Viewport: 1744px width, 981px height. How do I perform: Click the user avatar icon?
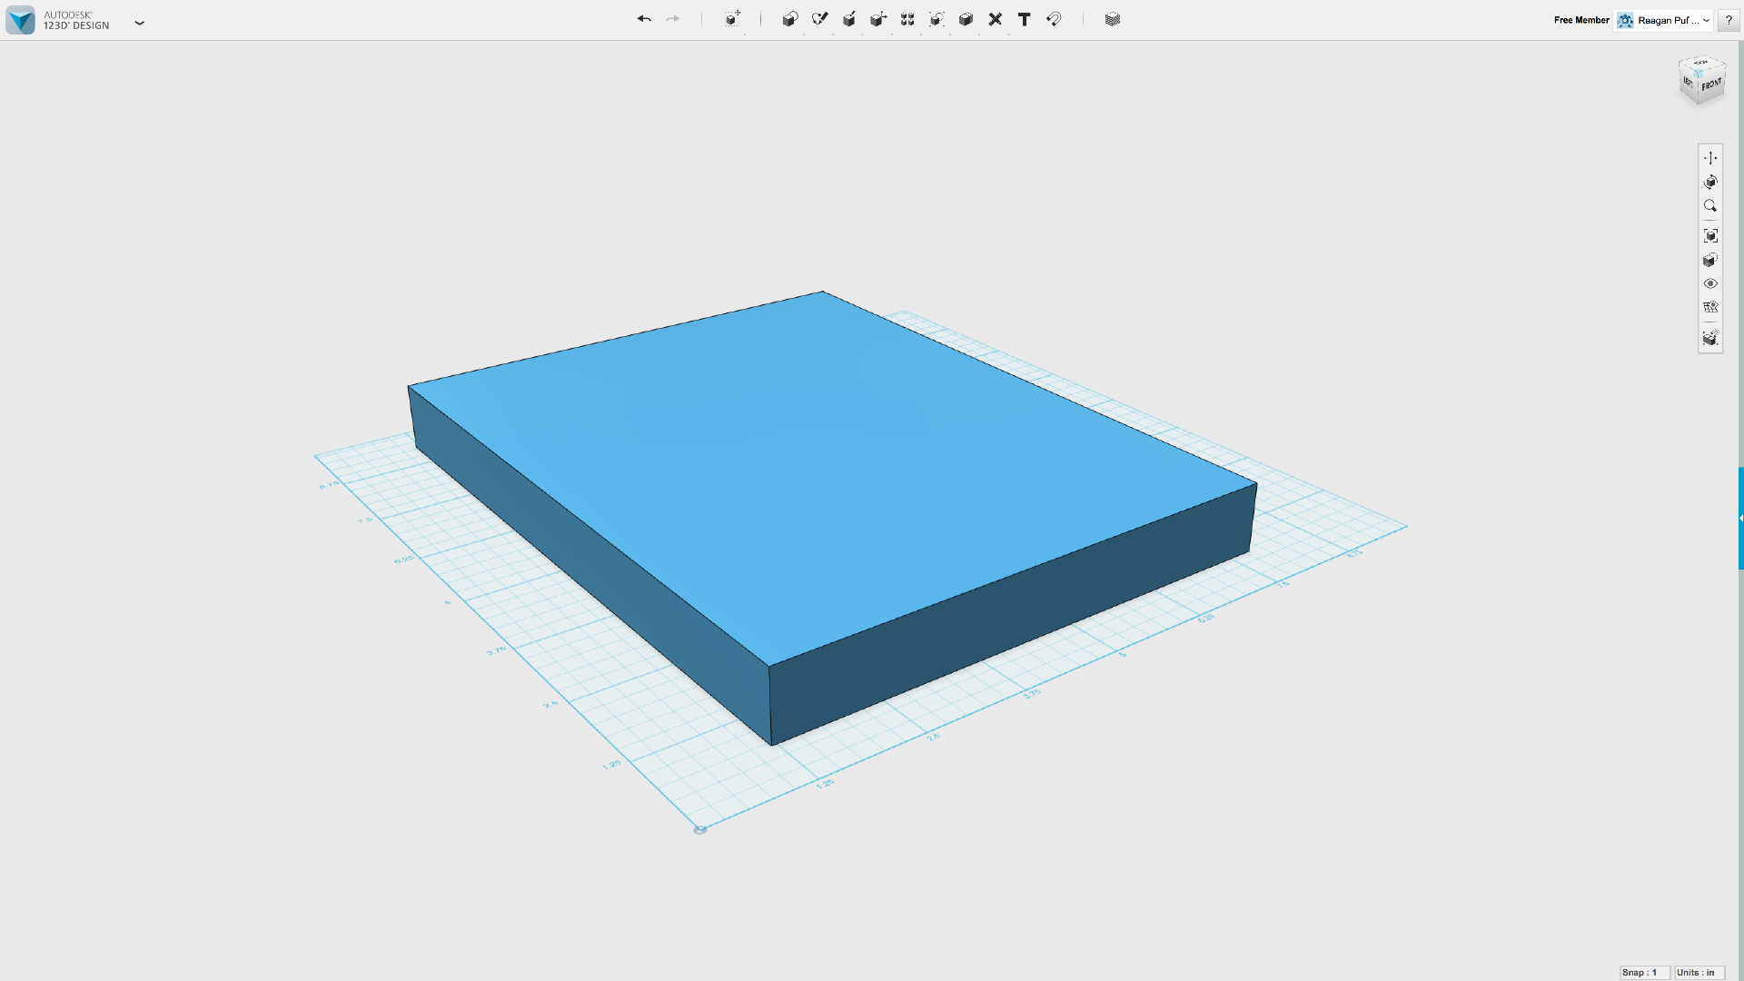click(1625, 20)
